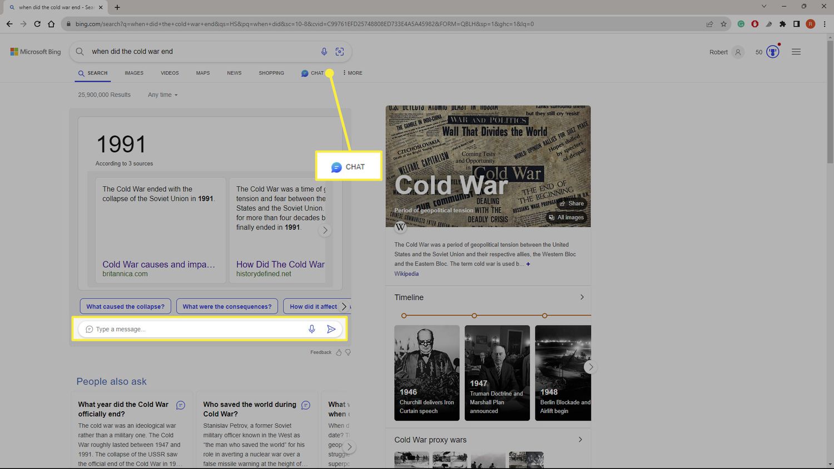834x469 pixels.
Task: Click the microphone icon in the search box
Action: click(x=324, y=52)
